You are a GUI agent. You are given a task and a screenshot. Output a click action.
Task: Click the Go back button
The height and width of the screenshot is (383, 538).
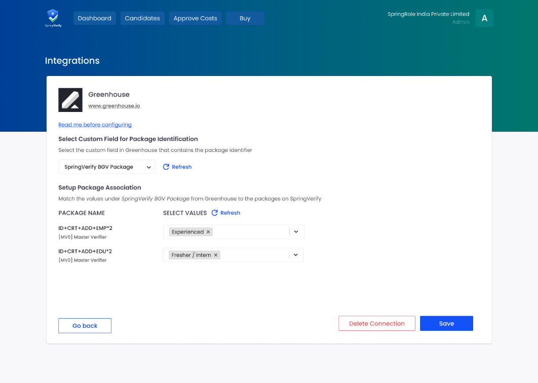85,326
